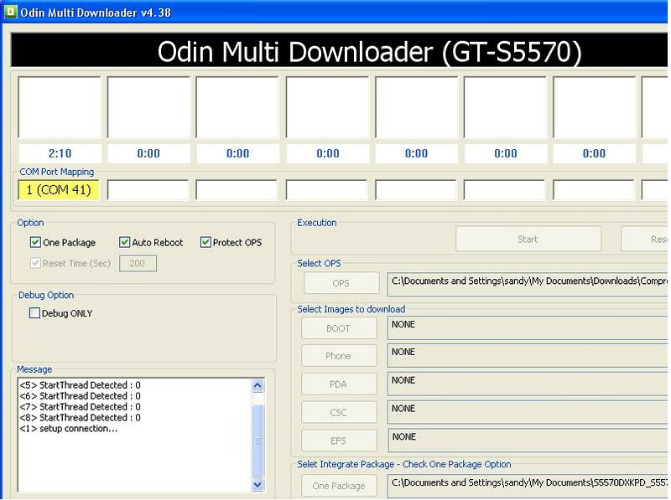The image size is (671, 500).
Task: Click the "COM Port Mapping" label
Action: pyautogui.click(x=57, y=172)
